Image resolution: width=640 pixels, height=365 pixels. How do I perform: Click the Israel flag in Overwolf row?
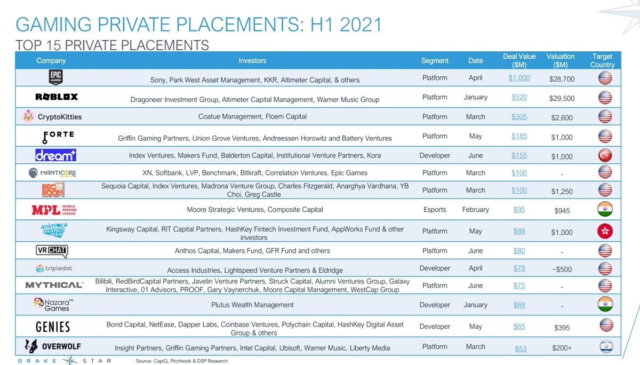tap(605, 347)
